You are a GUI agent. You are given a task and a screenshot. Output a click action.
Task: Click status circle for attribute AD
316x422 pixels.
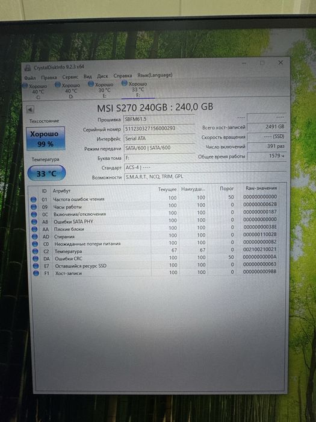[35, 236]
